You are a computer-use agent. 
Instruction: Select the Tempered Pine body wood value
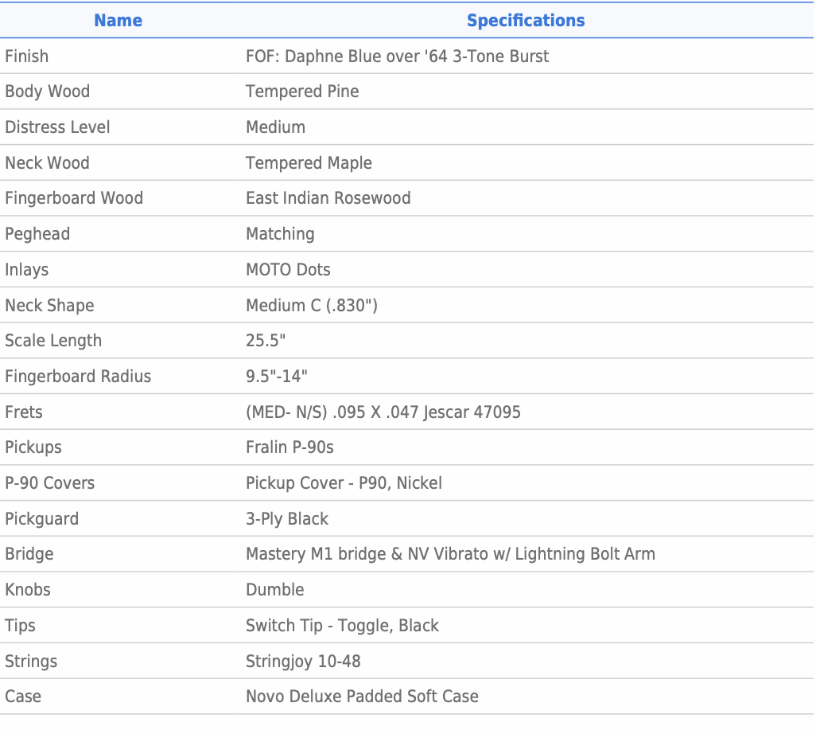[x=302, y=92]
